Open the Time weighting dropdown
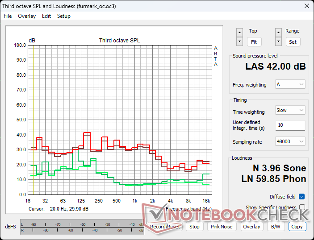This screenshot has height=240, width=314. pos(290,110)
